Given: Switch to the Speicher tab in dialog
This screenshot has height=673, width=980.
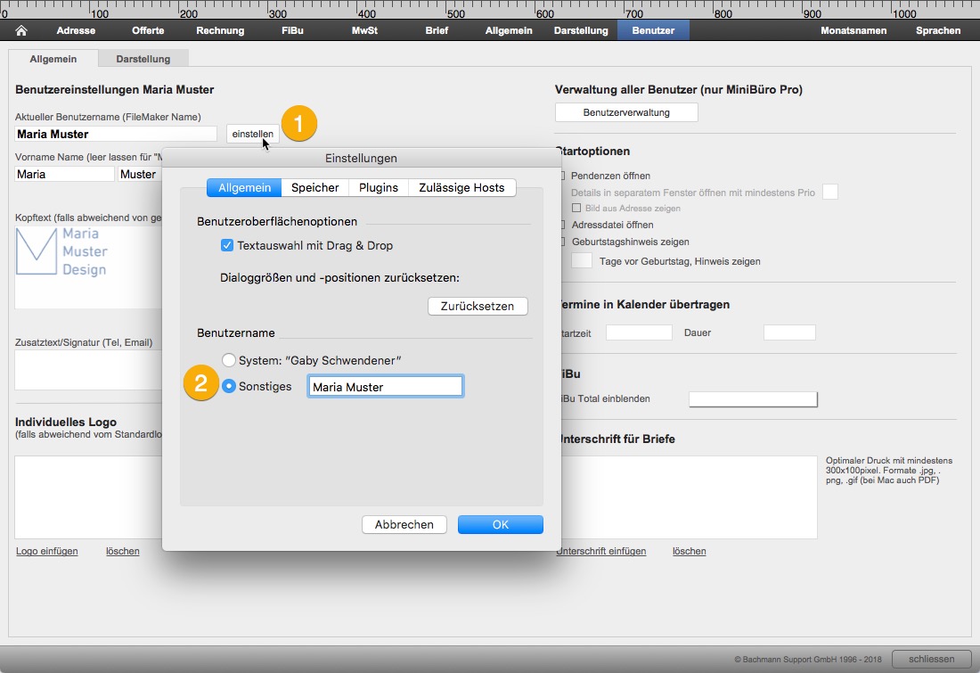Looking at the screenshot, I should [x=315, y=188].
